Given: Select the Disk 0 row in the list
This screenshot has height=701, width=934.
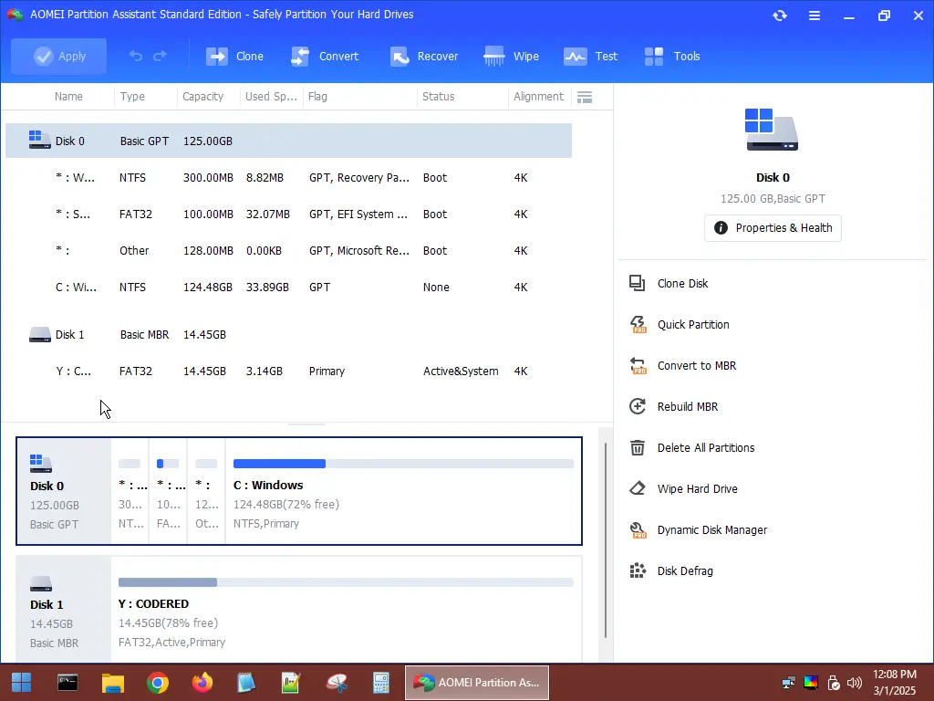Looking at the screenshot, I should click(x=288, y=141).
